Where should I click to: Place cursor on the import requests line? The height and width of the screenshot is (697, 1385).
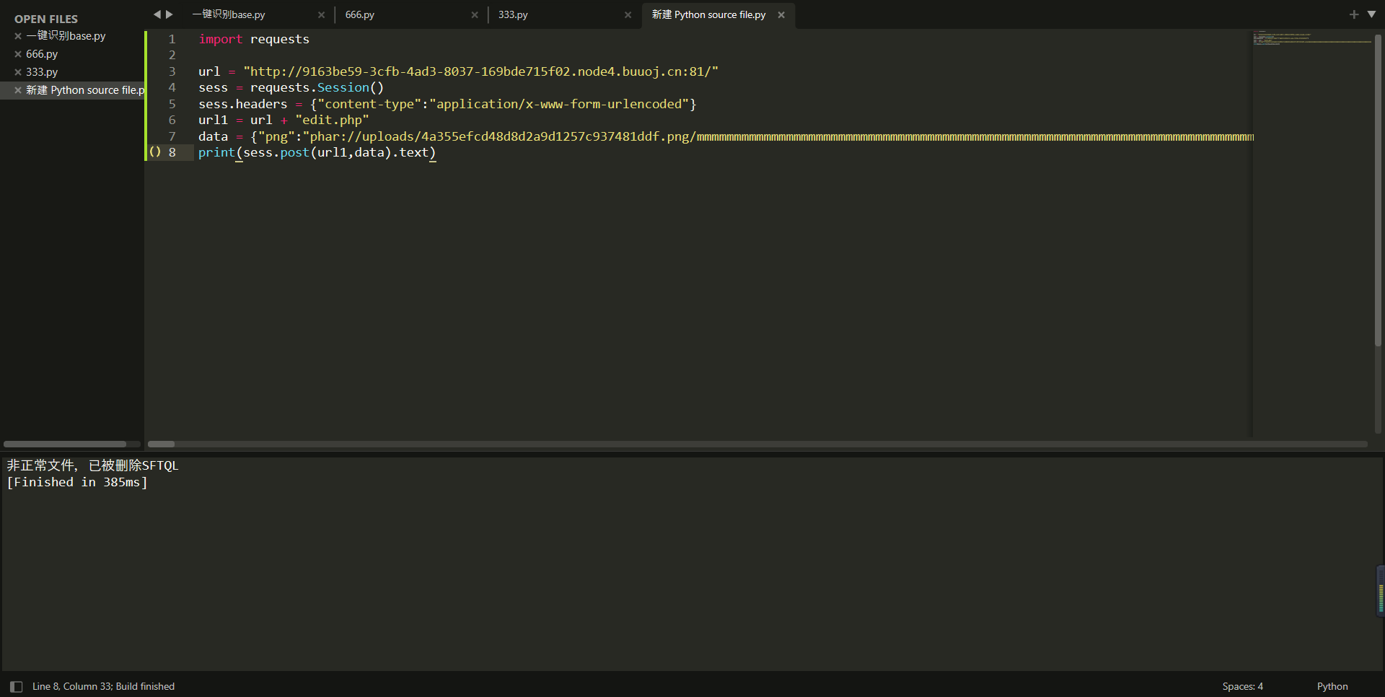coord(254,39)
